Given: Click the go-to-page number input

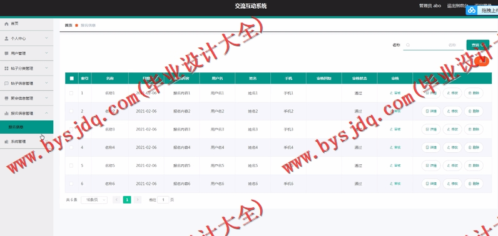Looking at the screenshot, I should point(163,200).
